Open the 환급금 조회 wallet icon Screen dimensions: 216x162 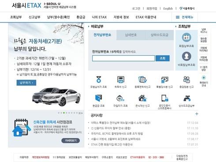point(99,98)
